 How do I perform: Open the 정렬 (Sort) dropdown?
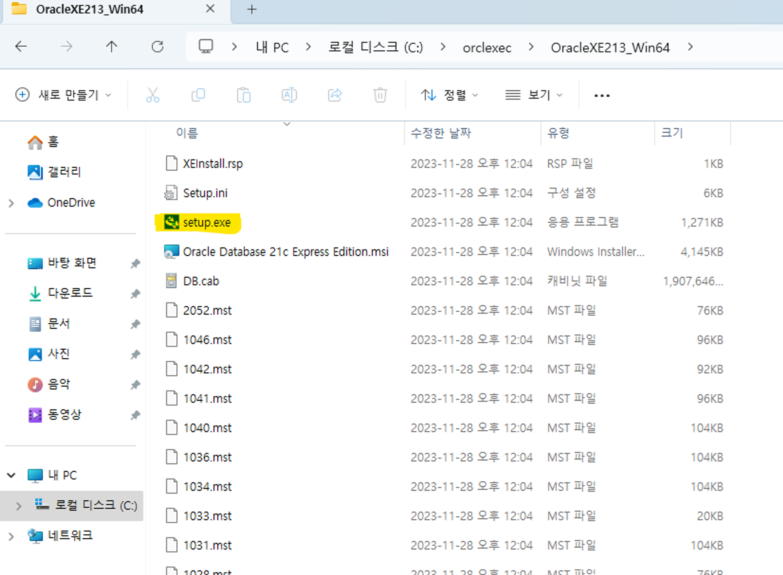pyautogui.click(x=449, y=95)
